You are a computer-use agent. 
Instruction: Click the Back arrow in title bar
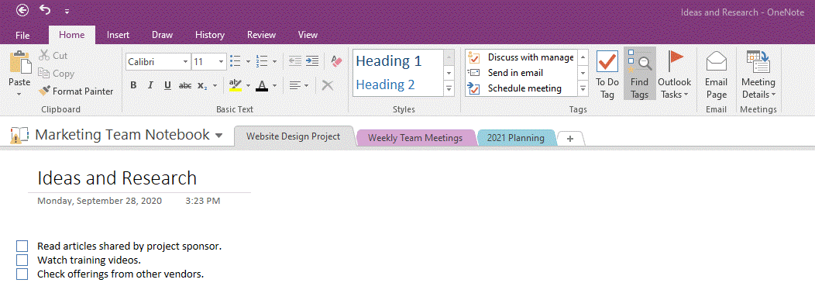click(x=22, y=10)
